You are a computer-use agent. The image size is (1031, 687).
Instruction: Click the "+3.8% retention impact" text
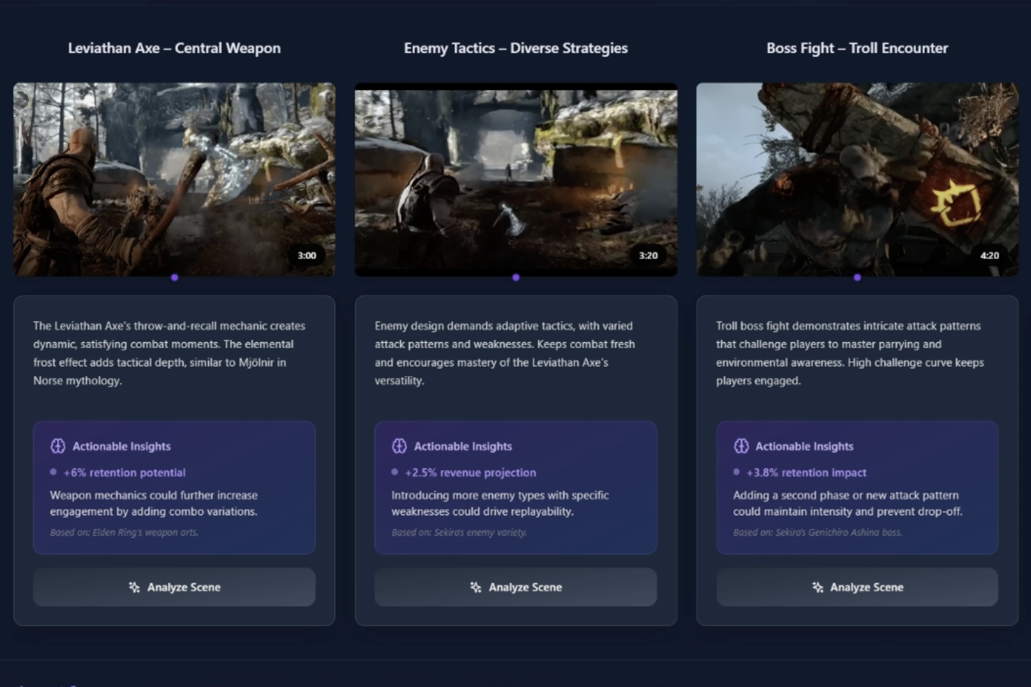coord(807,473)
